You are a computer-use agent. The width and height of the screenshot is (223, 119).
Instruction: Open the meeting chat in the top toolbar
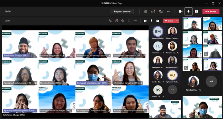pos(153,11)
